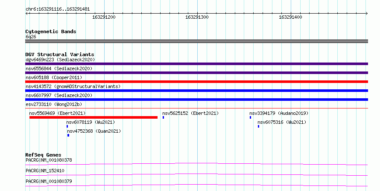Click the nsv5625152 (Ebert2021) label
Image resolution: width=380 pixels, height=191 pixels.
[x=190, y=113]
